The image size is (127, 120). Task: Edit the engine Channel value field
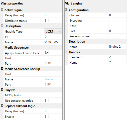[117, 15]
